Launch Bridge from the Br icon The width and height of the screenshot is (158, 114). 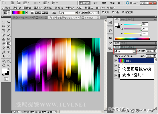[x=12, y=3]
